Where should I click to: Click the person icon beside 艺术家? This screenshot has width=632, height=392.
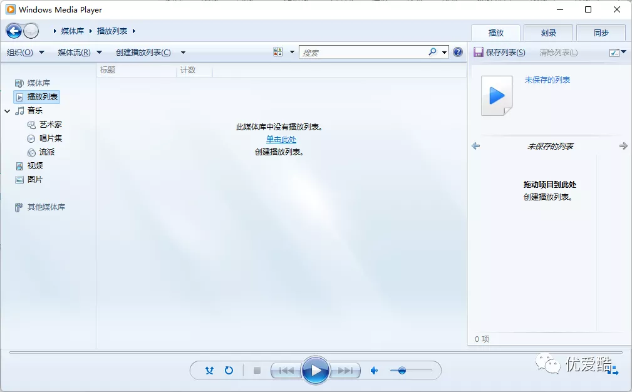pyautogui.click(x=31, y=125)
